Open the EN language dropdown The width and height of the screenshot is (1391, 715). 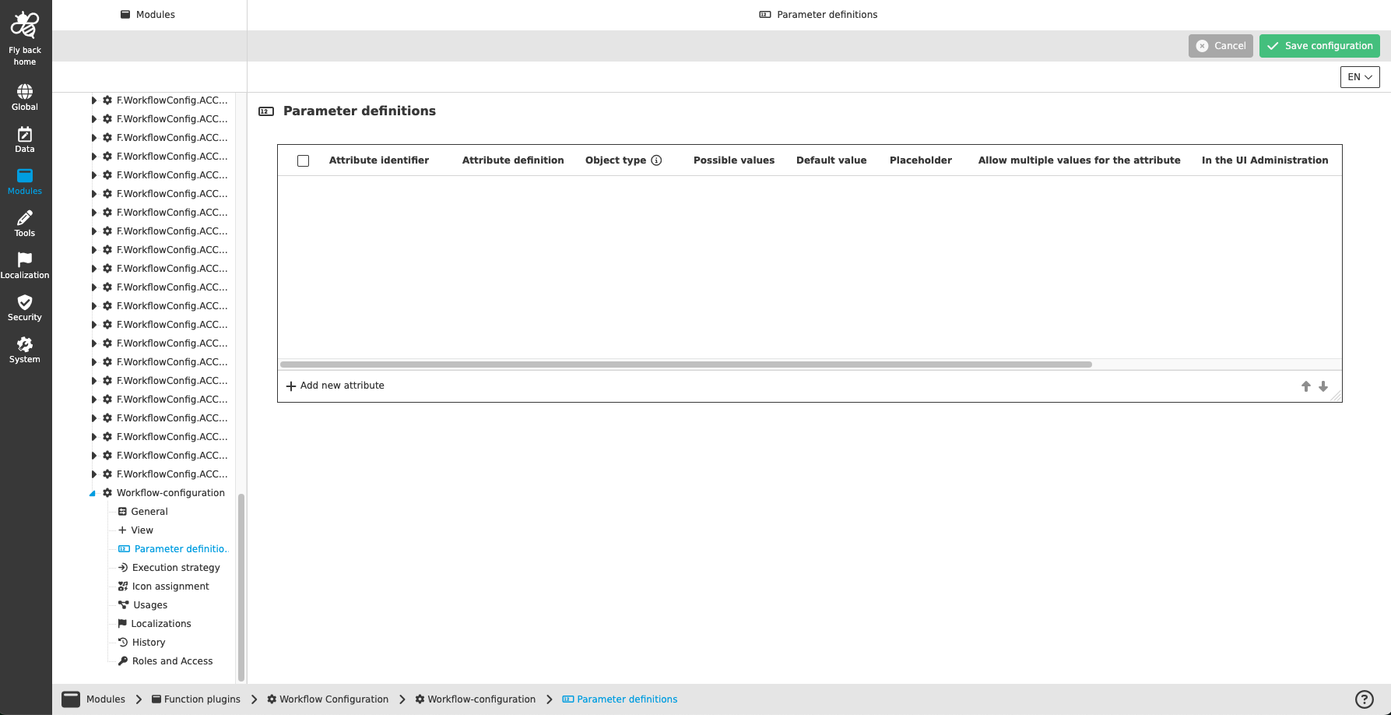(x=1359, y=76)
